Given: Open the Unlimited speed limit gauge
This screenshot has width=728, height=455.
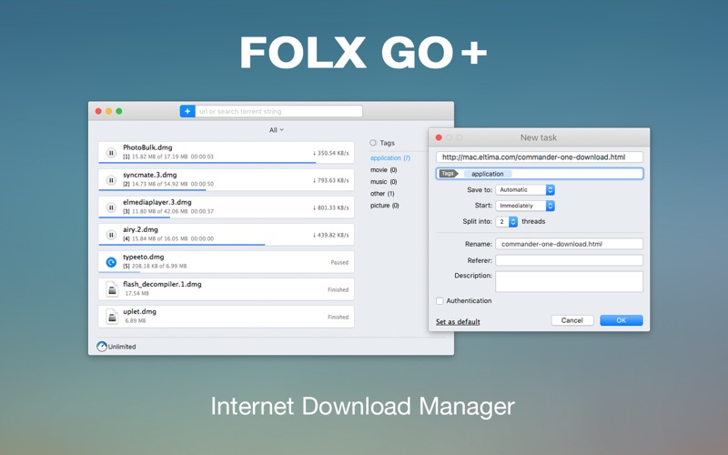Looking at the screenshot, I should tap(102, 347).
